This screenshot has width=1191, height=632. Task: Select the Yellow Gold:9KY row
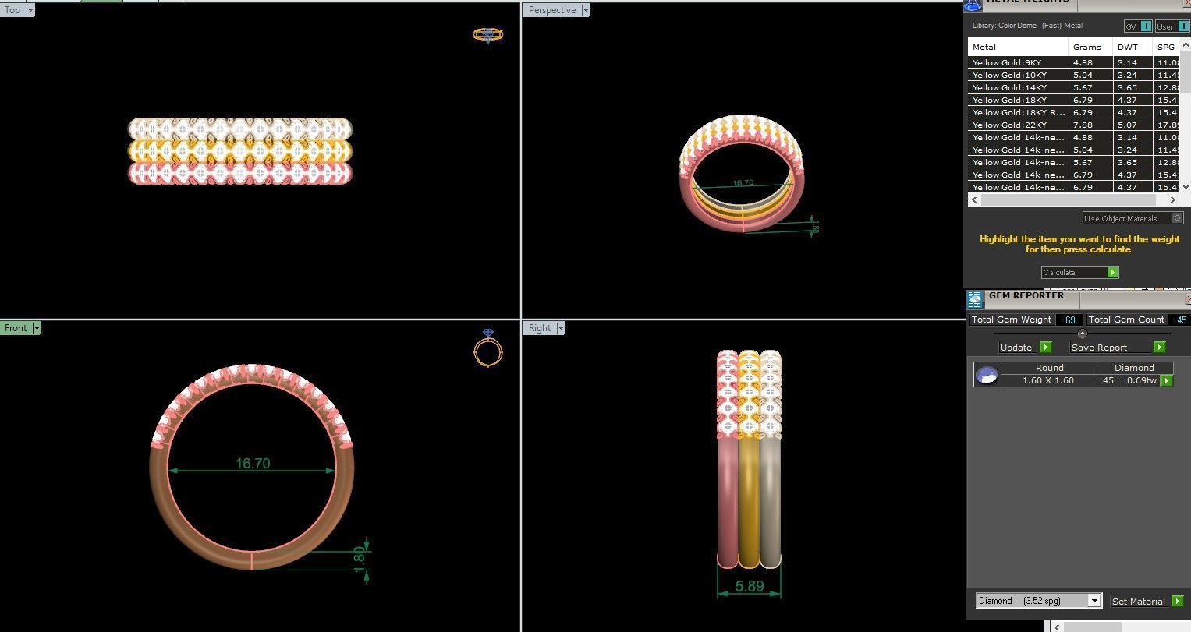[1075, 62]
